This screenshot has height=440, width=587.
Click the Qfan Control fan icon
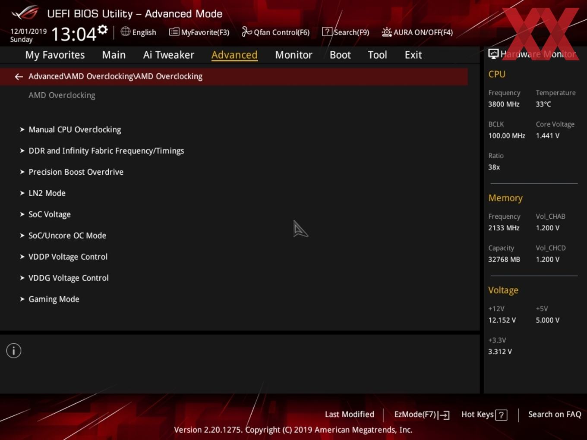click(246, 32)
